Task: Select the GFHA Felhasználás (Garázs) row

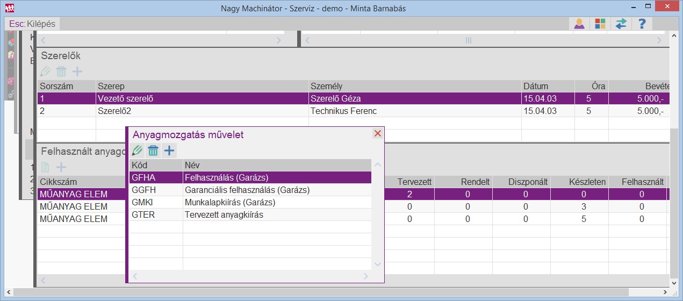Action: (250, 177)
